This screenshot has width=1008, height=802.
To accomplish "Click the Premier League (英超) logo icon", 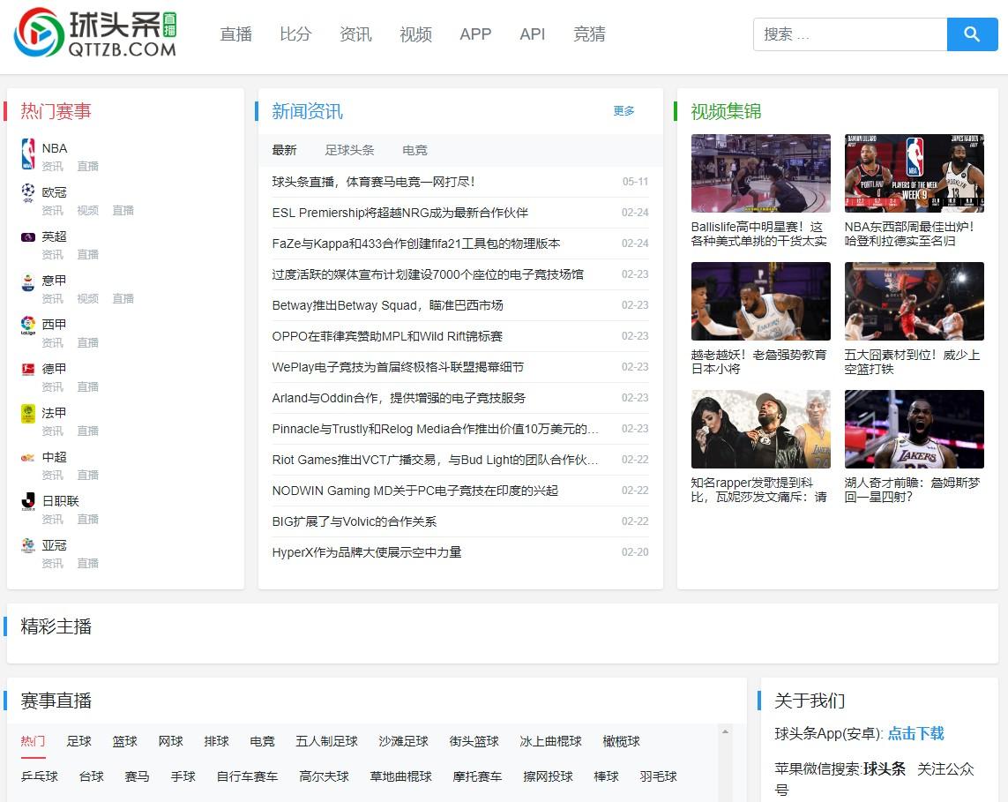I will coord(28,236).
